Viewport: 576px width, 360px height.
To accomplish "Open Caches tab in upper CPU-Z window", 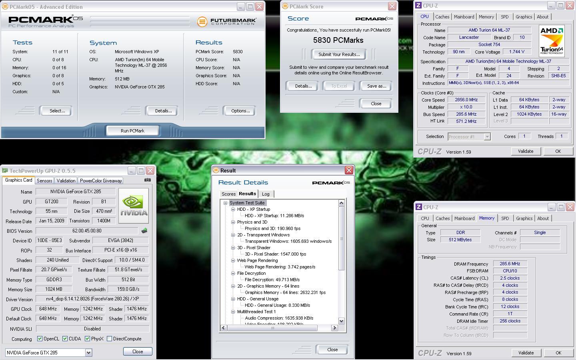I will (x=442, y=17).
